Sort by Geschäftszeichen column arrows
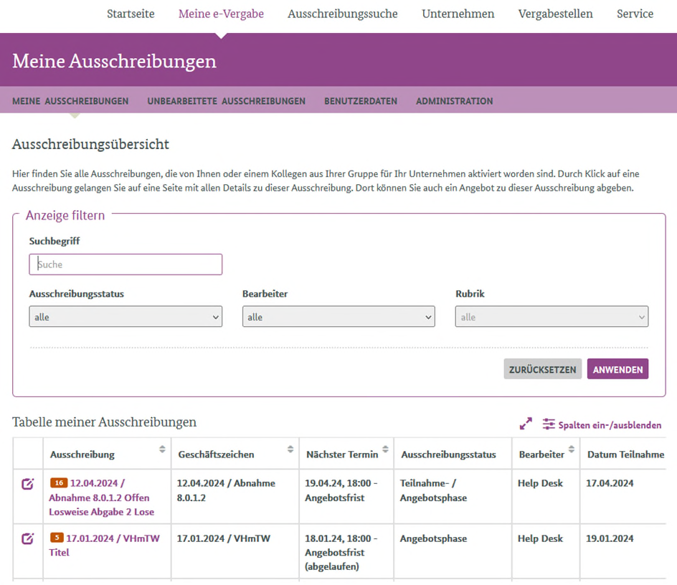Image resolution: width=677 pixels, height=585 pixels. [290, 450]
